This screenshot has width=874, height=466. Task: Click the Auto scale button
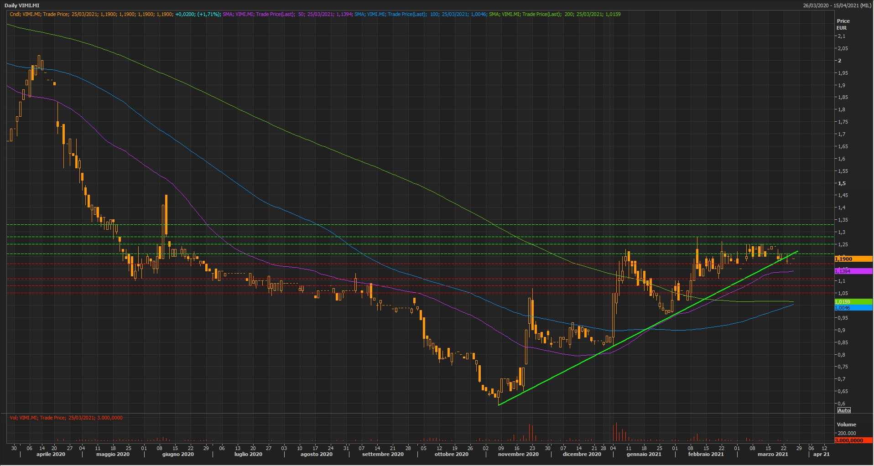pyautogui.click(x=844, y=410)
